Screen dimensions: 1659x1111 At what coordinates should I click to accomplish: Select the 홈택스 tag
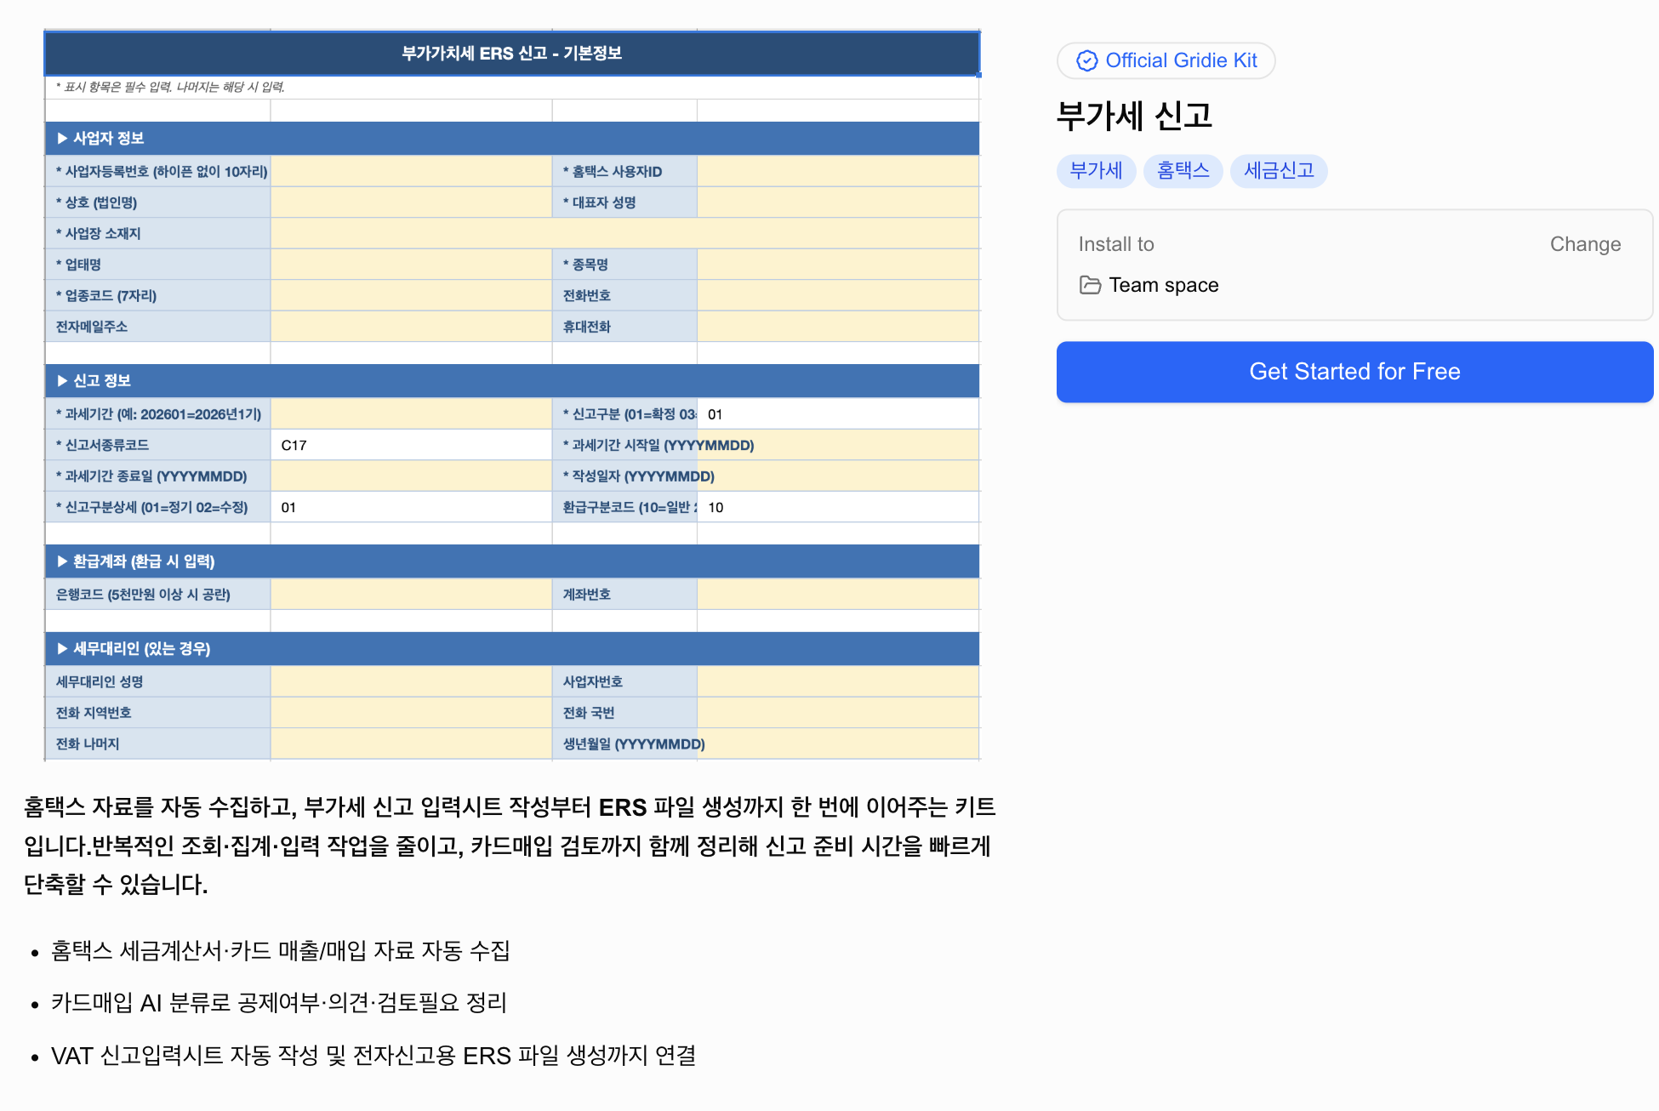coord(1183,170)
